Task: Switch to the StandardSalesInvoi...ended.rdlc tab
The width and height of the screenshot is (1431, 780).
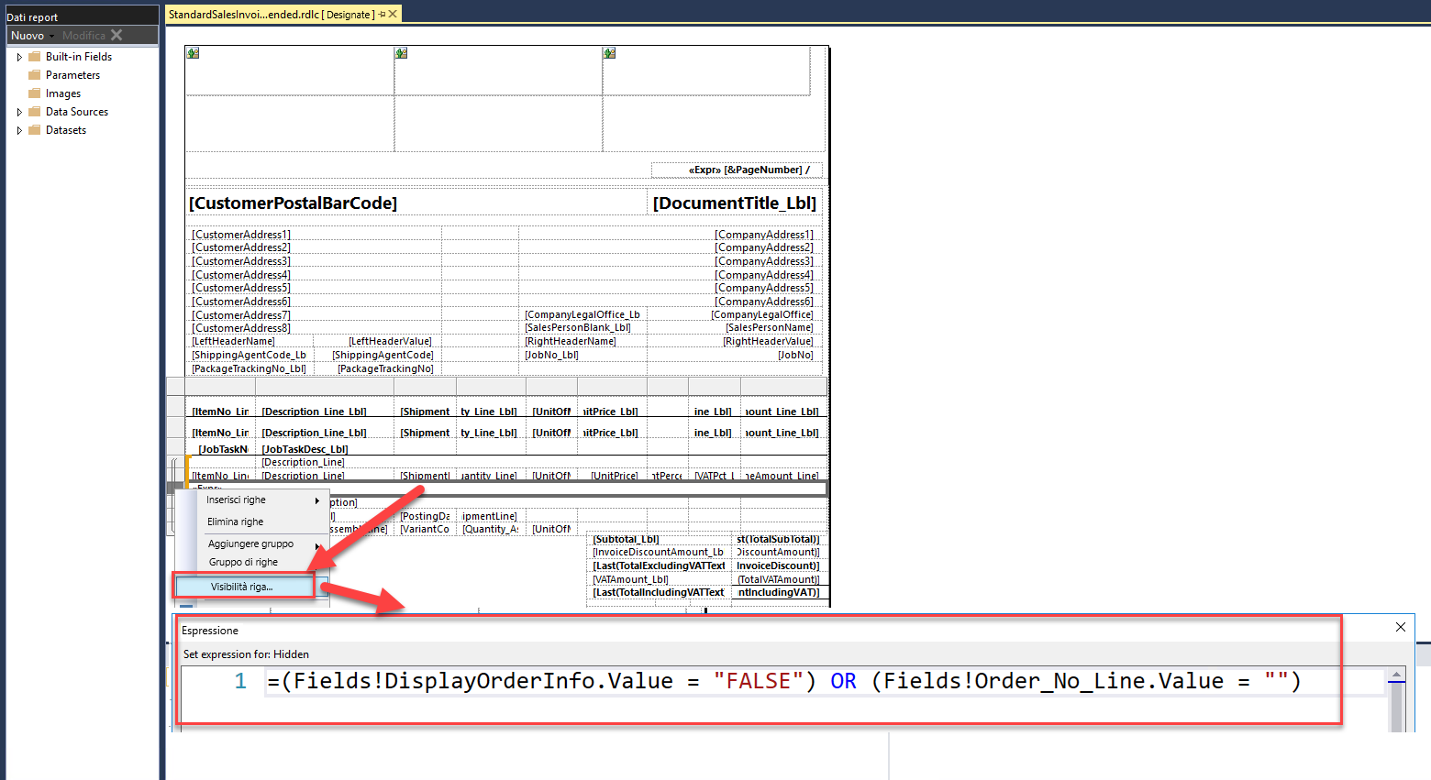Action: coord(271,15)
